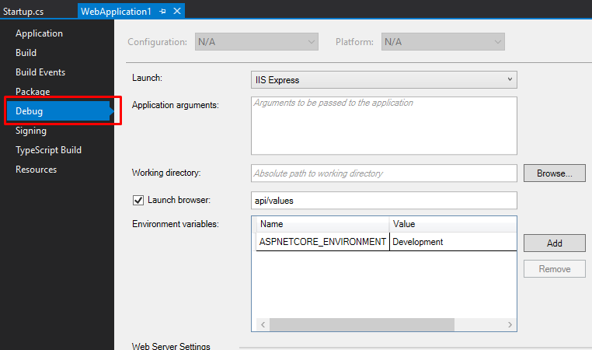This screenshot has width=592, height=350.
Task: Go to the Build Events page
Action: [x=40, y=72]
